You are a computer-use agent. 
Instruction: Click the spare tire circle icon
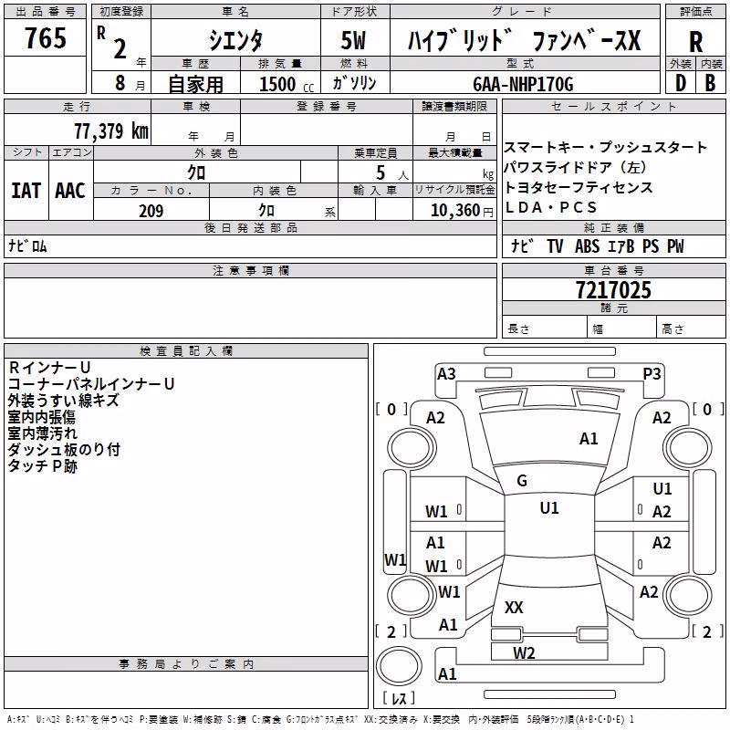click(x=399, y=665)
